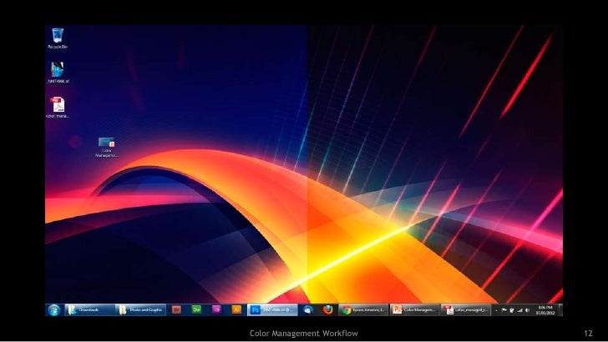Open the Windows Start menu
Screen dimensions: 608x342
[54, 309]
